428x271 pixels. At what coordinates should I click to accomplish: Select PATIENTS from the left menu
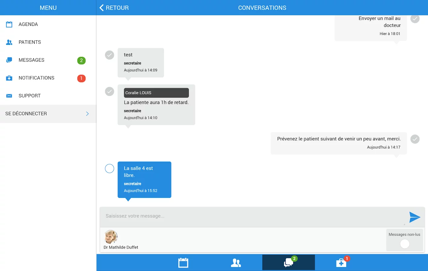[x=30, y=42]
